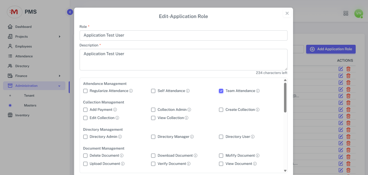Click into the Role name field
This screenshot has width=368, height=175.
(x=183, y=35)
